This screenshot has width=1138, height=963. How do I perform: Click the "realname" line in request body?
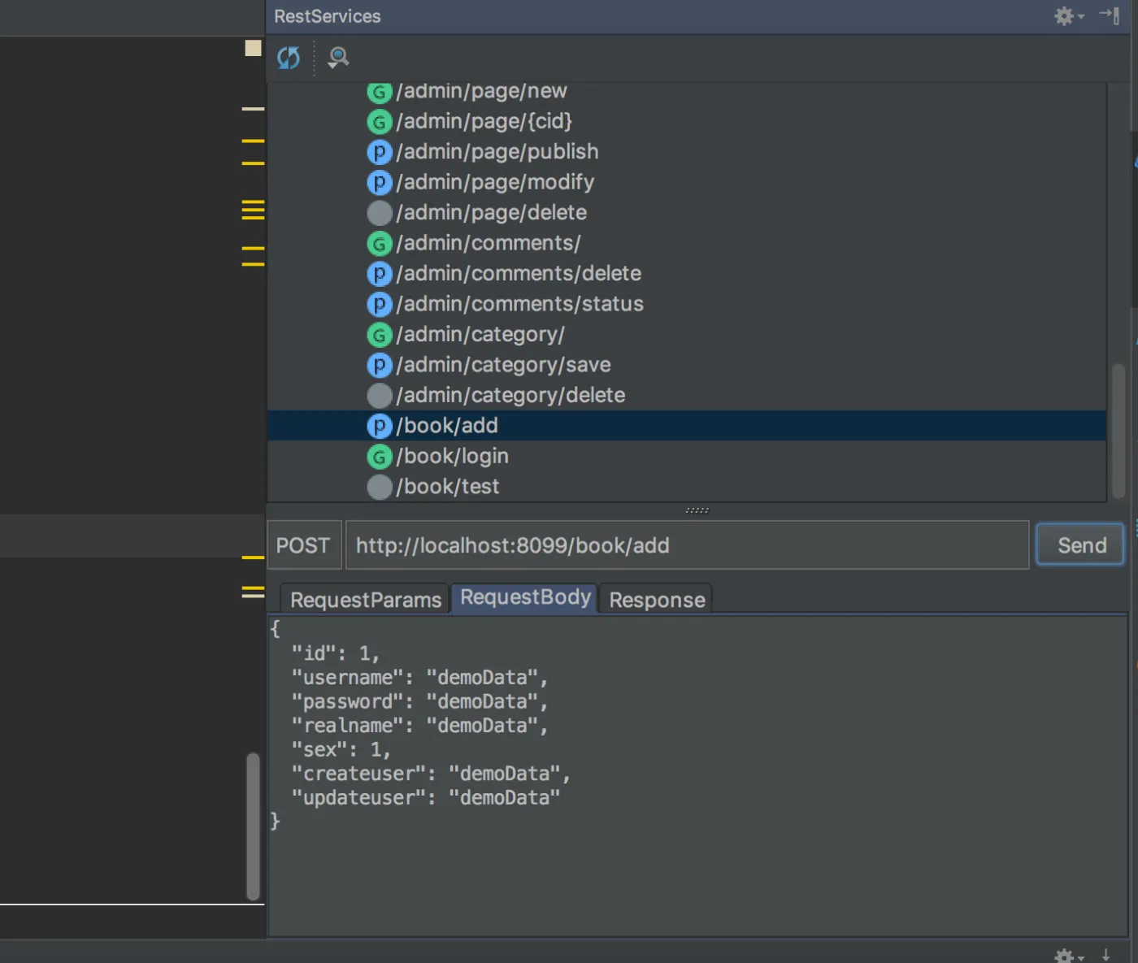point(419,726)
